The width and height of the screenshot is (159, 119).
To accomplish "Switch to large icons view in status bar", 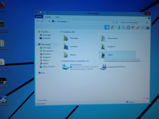I will click(x=148, y=98).
